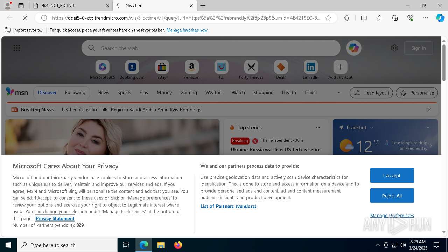Viewport: 448px width, 252px height.
Task: Open the Weather menu item
Action: coord(214,92)
